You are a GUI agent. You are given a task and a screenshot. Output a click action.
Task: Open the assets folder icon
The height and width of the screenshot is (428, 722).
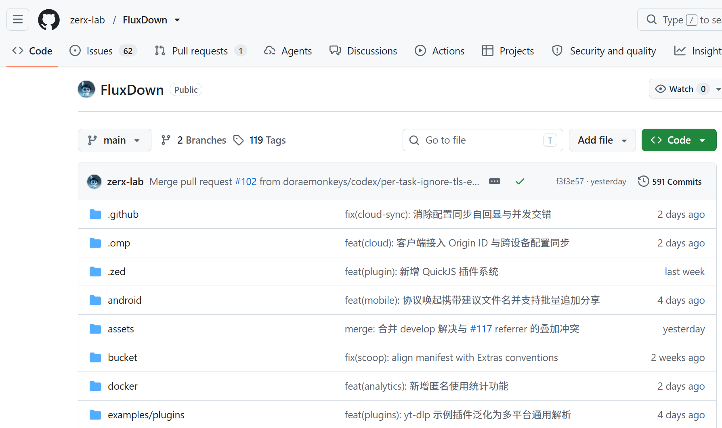95,329
